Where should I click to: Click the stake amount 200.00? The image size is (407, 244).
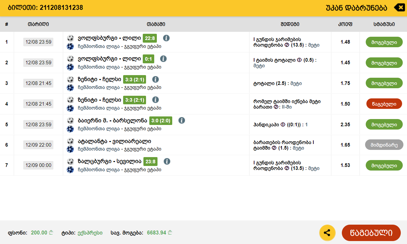point(39,233)
